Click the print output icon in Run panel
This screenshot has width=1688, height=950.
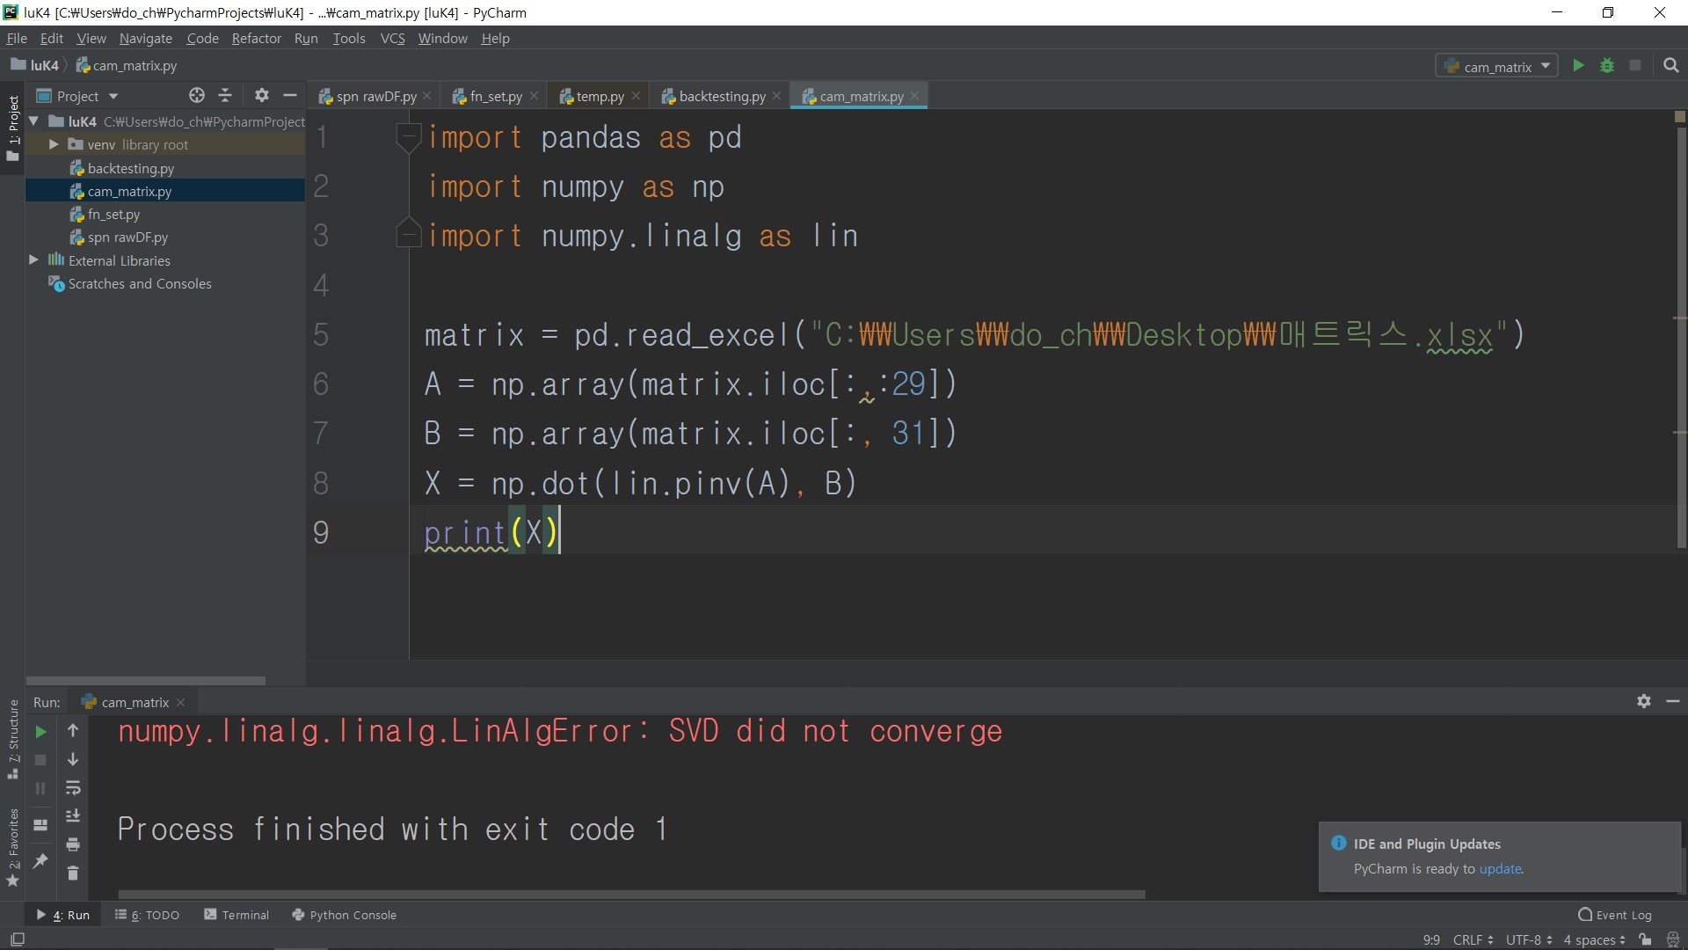coord(73,844)
